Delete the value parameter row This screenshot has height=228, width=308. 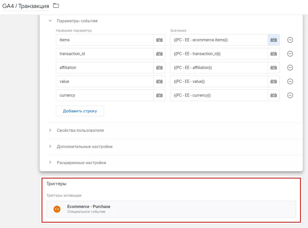point(290,82)
